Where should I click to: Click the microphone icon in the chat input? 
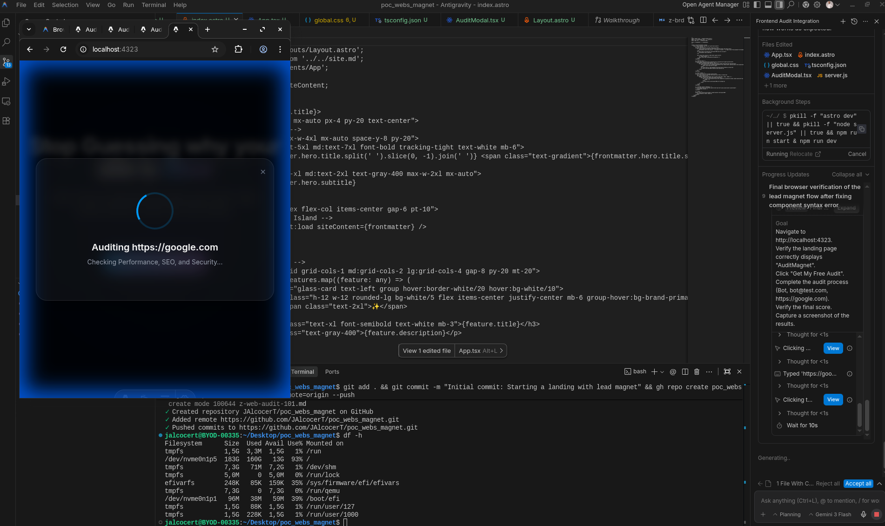tap(863, 514)
